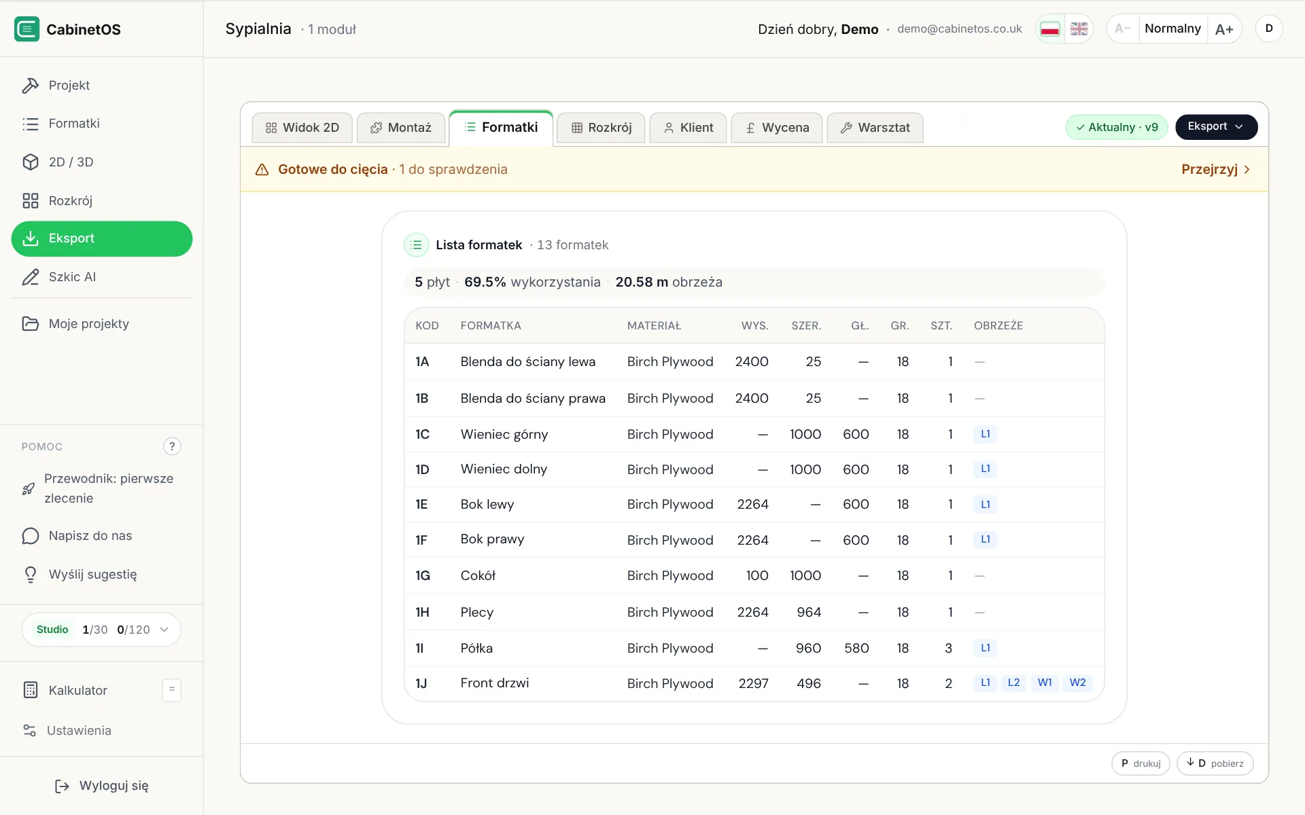Go to Formatki in the sidebar

102,124
